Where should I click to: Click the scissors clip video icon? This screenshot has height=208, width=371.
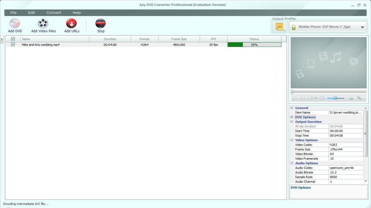(351, 98)
